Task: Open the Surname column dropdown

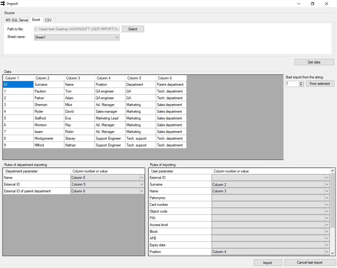Action: (x=327, y=185)
